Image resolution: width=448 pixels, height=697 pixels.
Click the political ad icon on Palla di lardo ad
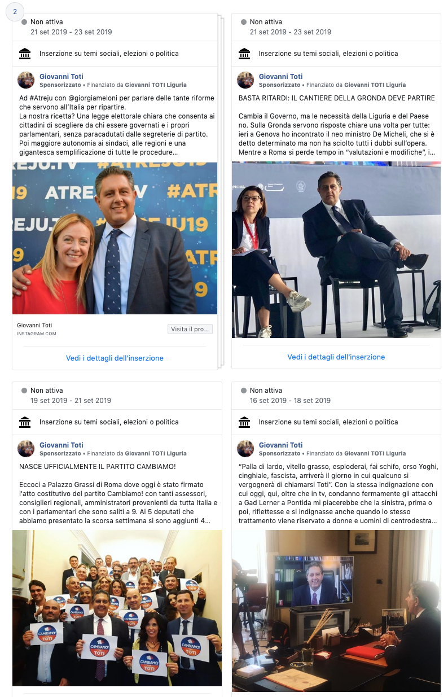click(244, 422)
